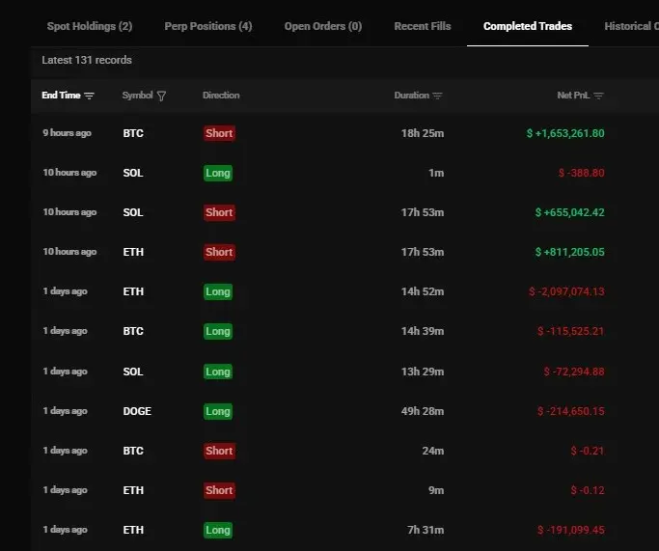
Task: Select the SOL trade lasting 1m
Action: click(133, 173)
